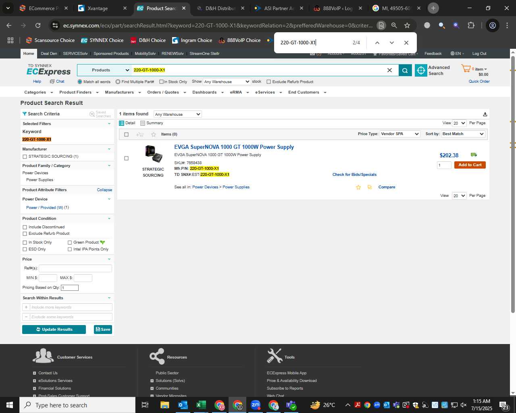The image size is (516, 413).
Task: Click the product quantity field
Action: pyautogui.click(x=444, y=165)
